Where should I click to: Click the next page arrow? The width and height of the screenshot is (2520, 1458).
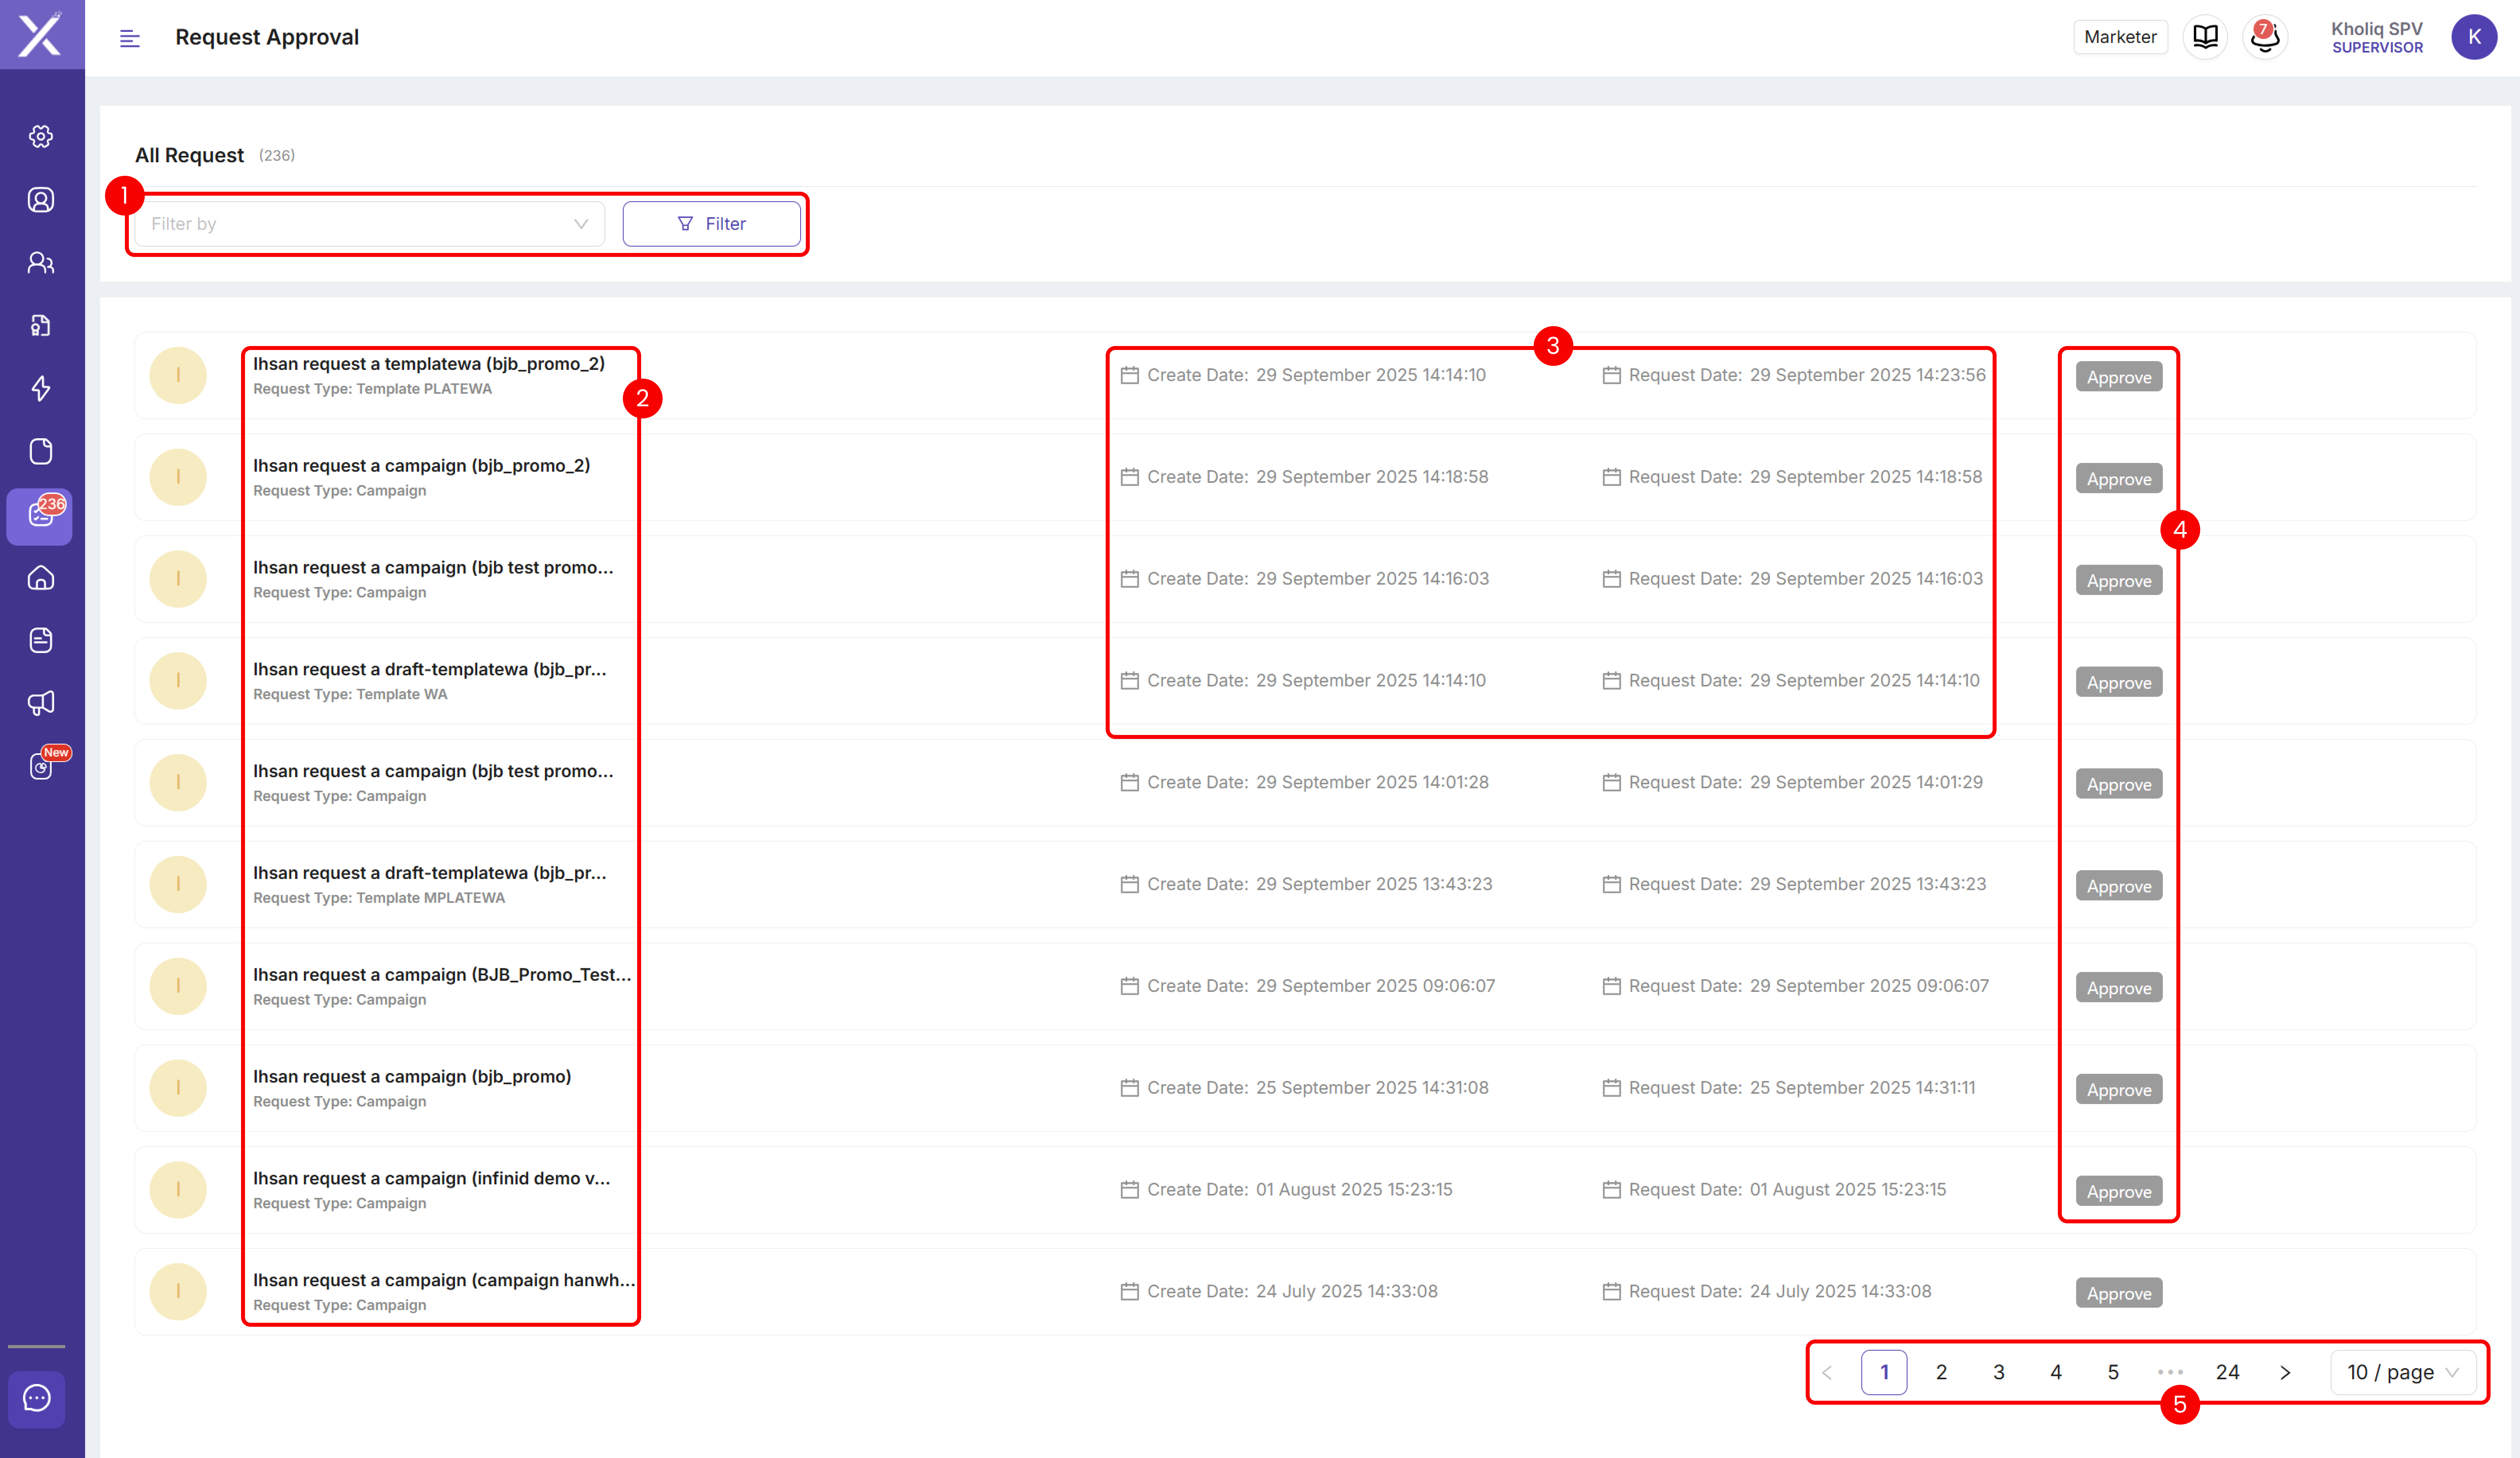pyautogui.click(x=2285, y=1372)
